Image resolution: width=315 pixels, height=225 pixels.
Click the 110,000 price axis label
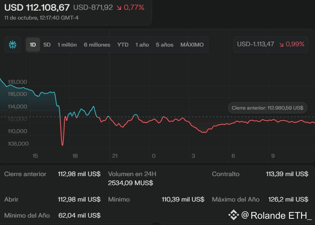(x=17, y=131)
